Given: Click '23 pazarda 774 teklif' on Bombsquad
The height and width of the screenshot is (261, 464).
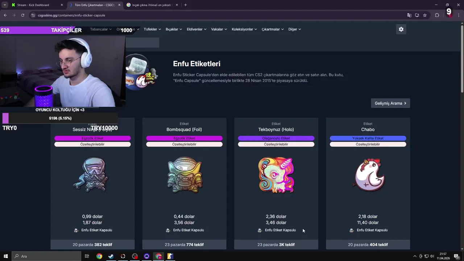Looking at the screenshot, I should pyautogui.click(x=184, y=245).
